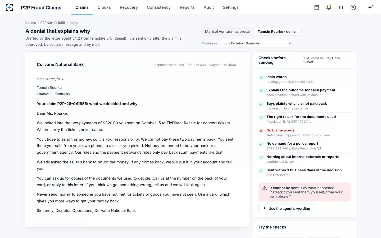The image size is (381, 238).
Task: Click the check mark beside No demand for a police report
Action: tap(261, 144)
